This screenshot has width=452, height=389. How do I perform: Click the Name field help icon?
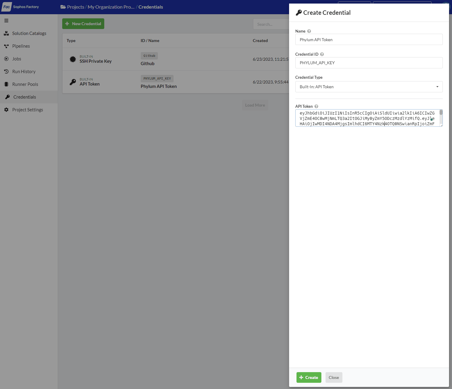309,31
